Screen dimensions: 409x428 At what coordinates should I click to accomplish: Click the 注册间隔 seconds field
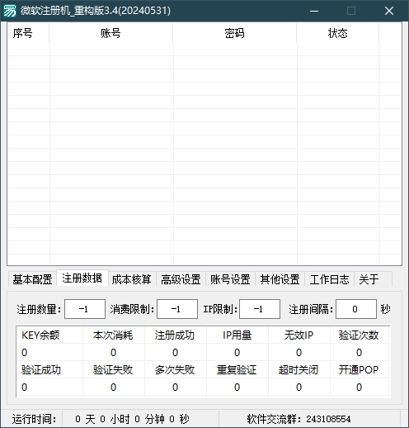coord(356,309)
